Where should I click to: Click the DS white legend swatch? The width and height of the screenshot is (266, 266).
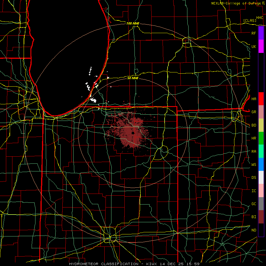[x=261, y=177]
